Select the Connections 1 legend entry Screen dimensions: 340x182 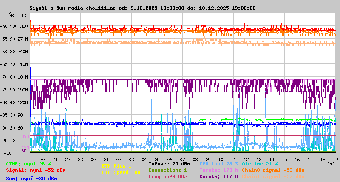[x=167, y=170]
